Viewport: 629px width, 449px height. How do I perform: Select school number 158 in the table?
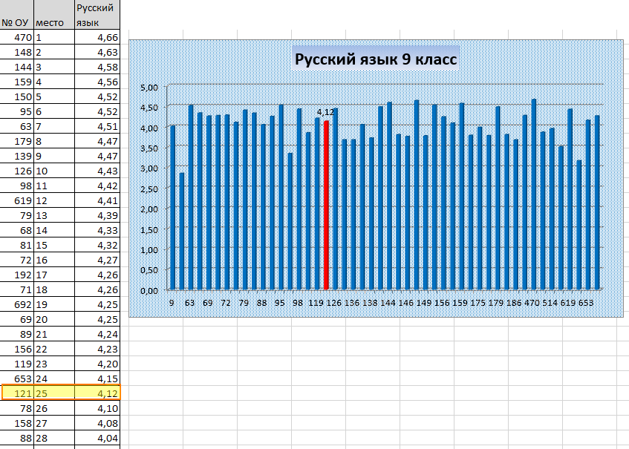coord(17,423)
